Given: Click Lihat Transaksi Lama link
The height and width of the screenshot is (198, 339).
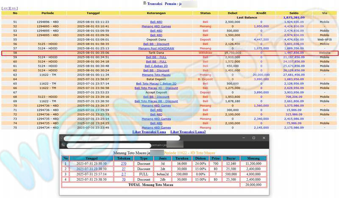Looking at the screenshot, I should [x=149, y=132].
